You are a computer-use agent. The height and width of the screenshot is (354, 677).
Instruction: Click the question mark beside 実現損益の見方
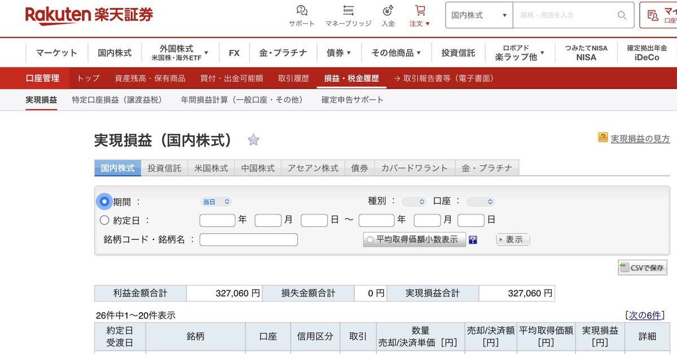coord(603,137)
